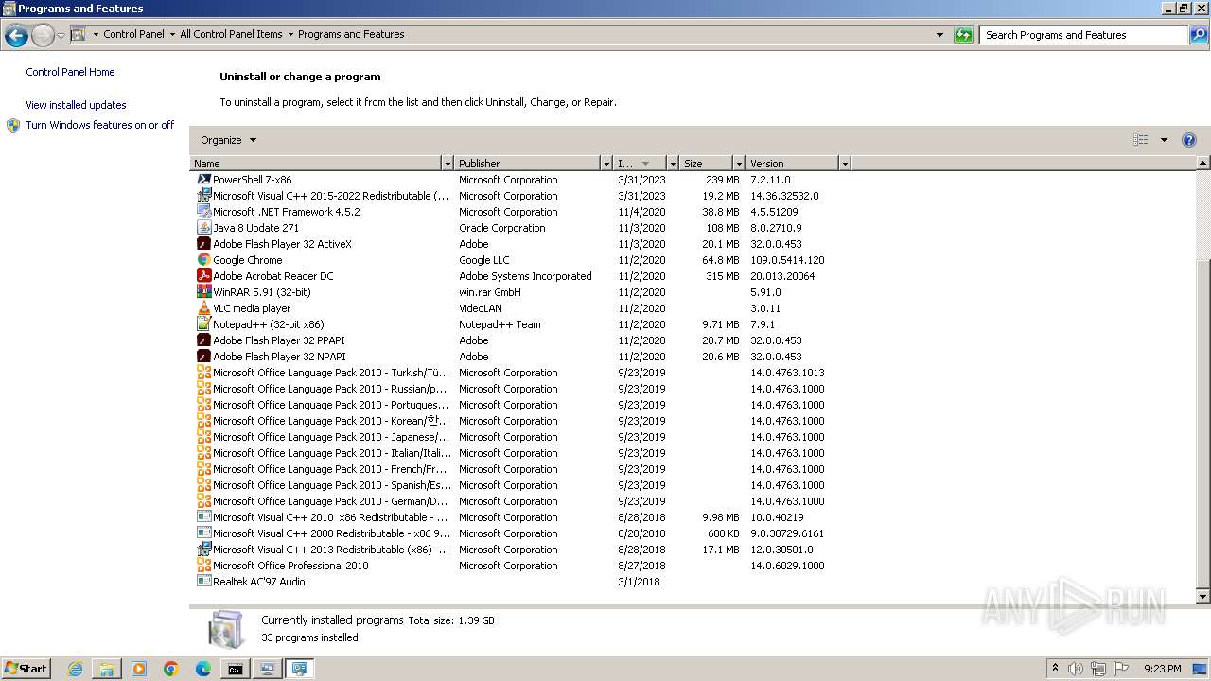Open the Size column filter dropdown arrow

(739, 164)
